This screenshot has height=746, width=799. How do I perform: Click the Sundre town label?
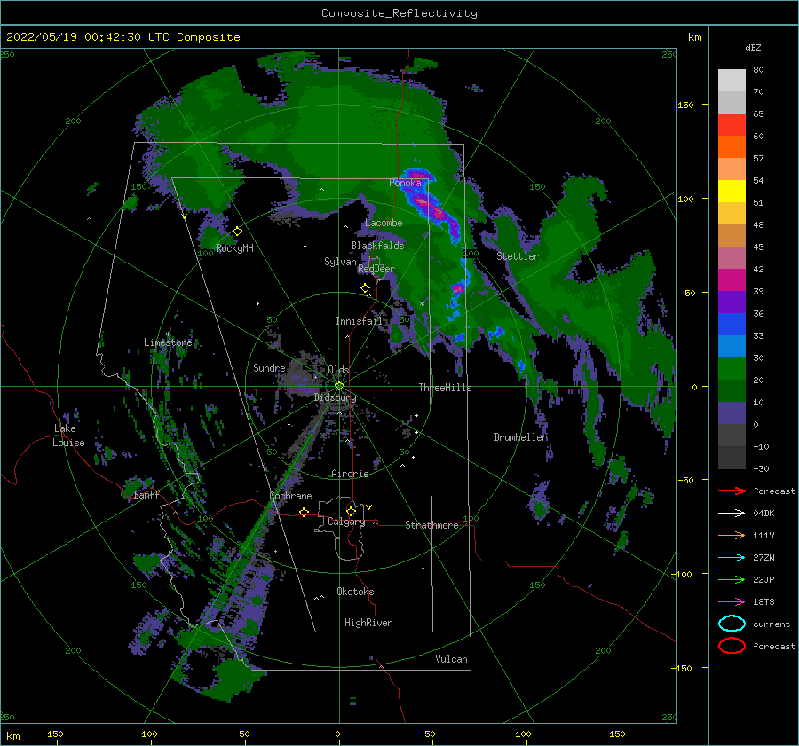click(x=269, y=367)
